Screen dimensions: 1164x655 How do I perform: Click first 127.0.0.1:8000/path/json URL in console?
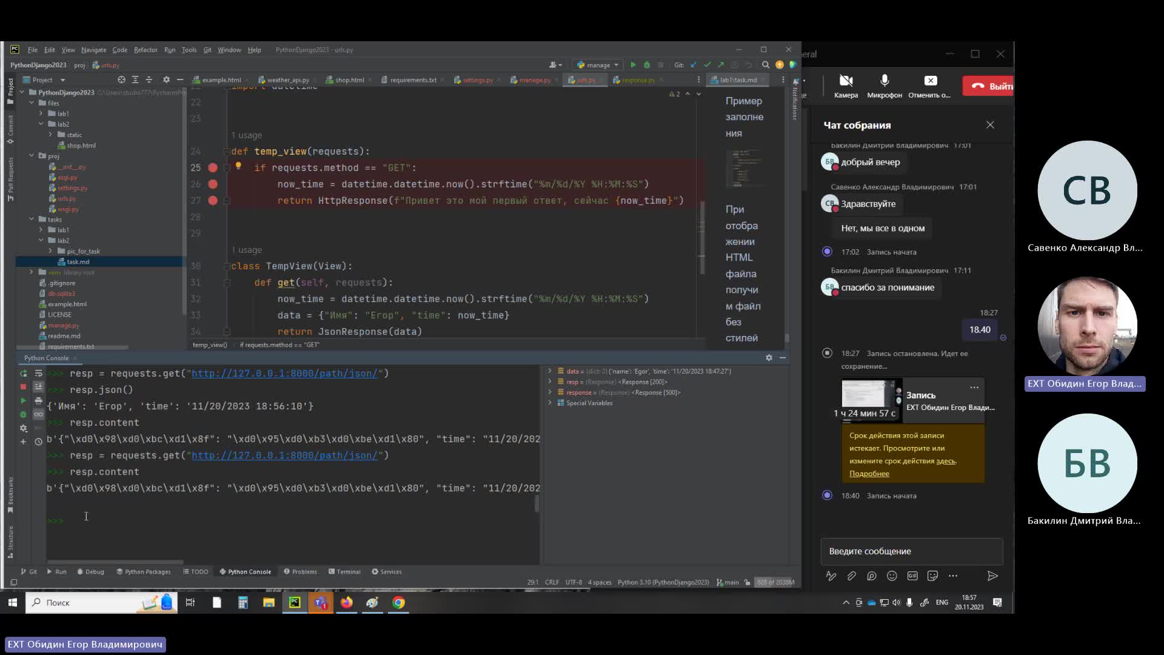click(x=285, y=374)
